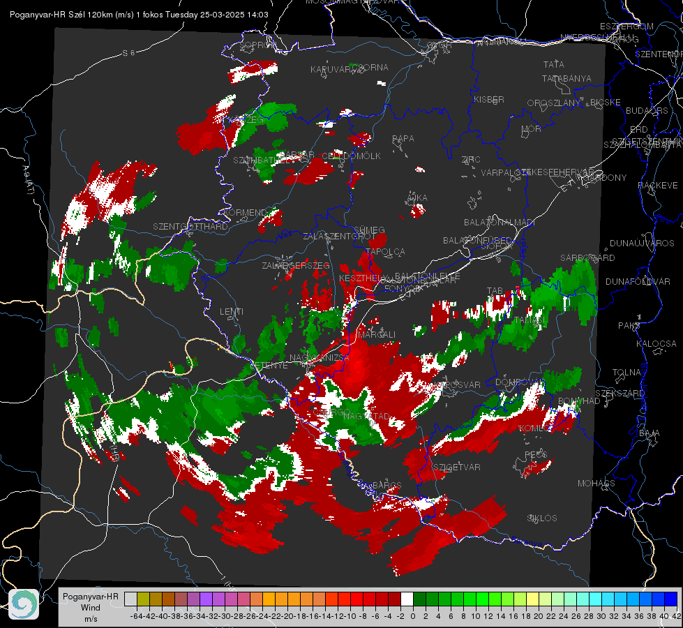The image size is (683, 628).
Task: Click the SOPRON city label
Action: click(x=258, y=45)
